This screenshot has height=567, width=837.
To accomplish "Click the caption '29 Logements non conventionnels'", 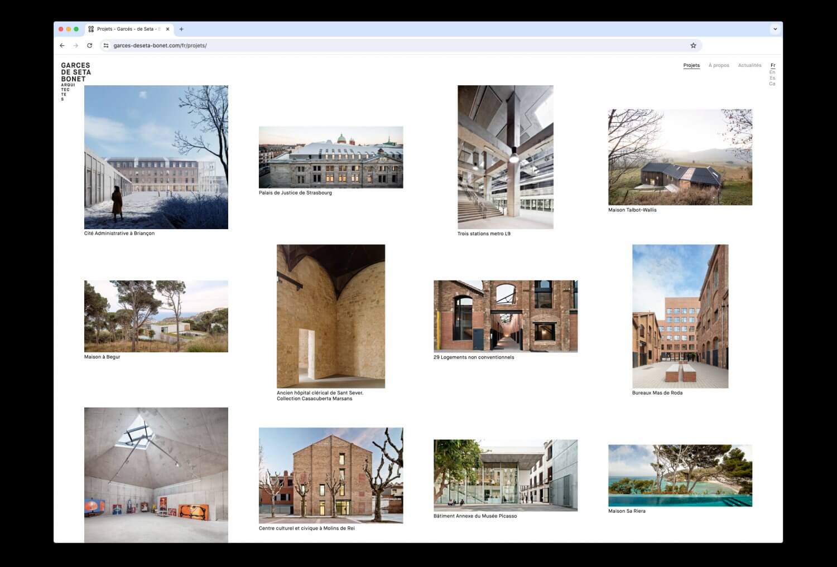I will tap(474, 357).
